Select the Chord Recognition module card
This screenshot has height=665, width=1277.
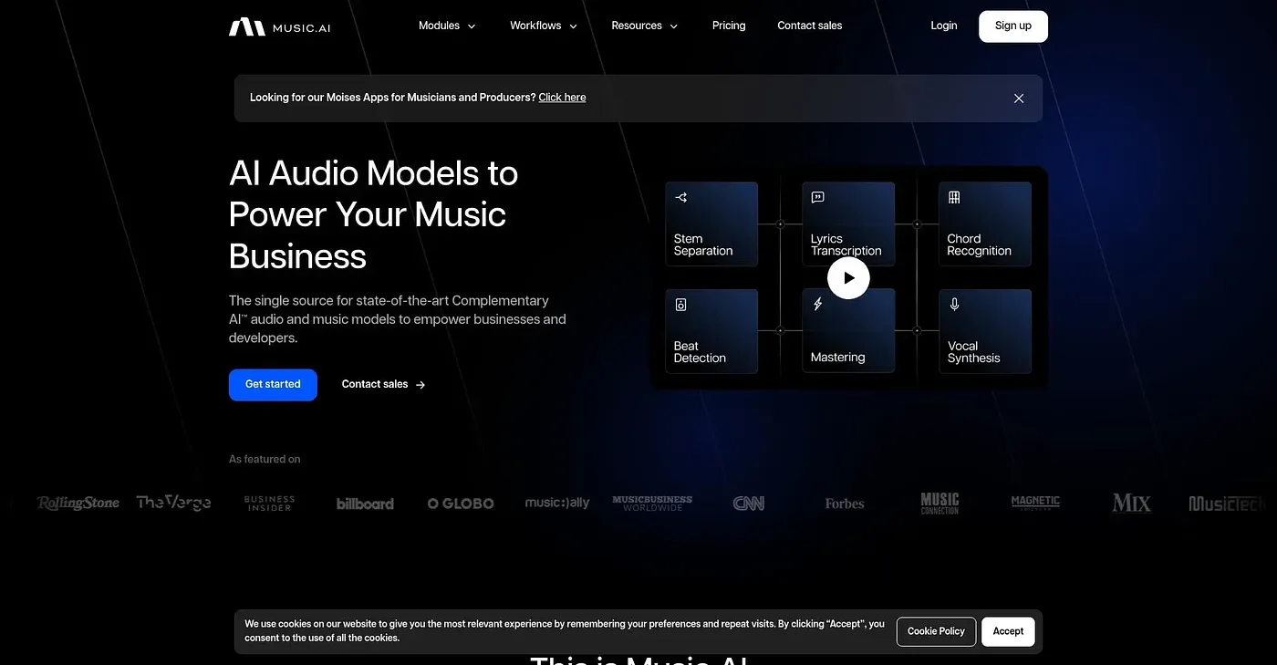click(x=985, y=224)
